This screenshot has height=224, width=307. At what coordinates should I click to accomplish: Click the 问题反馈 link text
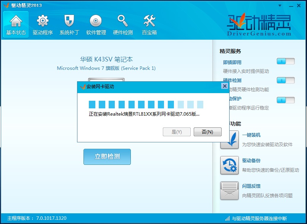click(x=251, y=186)
